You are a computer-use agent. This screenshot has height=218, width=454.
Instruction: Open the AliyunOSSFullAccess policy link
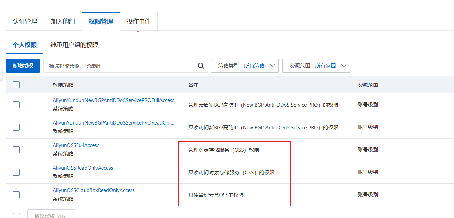[76, 145]
